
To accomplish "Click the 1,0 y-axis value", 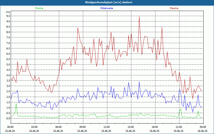I will [8, 108].
